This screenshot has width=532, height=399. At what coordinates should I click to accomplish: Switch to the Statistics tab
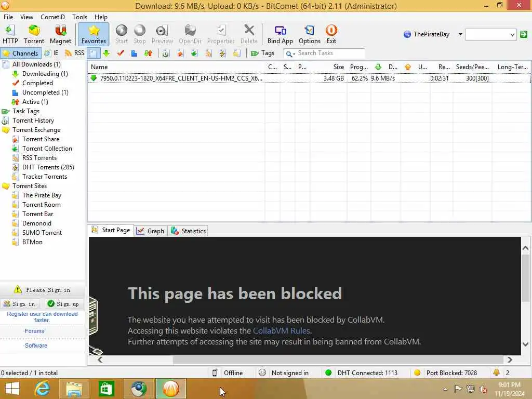pyautogui.click(x=188, y=231)
